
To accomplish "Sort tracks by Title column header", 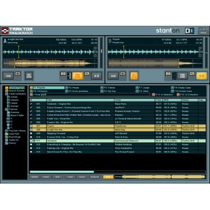I will click(x=80, y=100).
